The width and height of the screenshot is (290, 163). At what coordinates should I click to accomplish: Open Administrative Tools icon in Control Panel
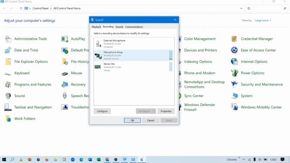[x=8, y=39]
